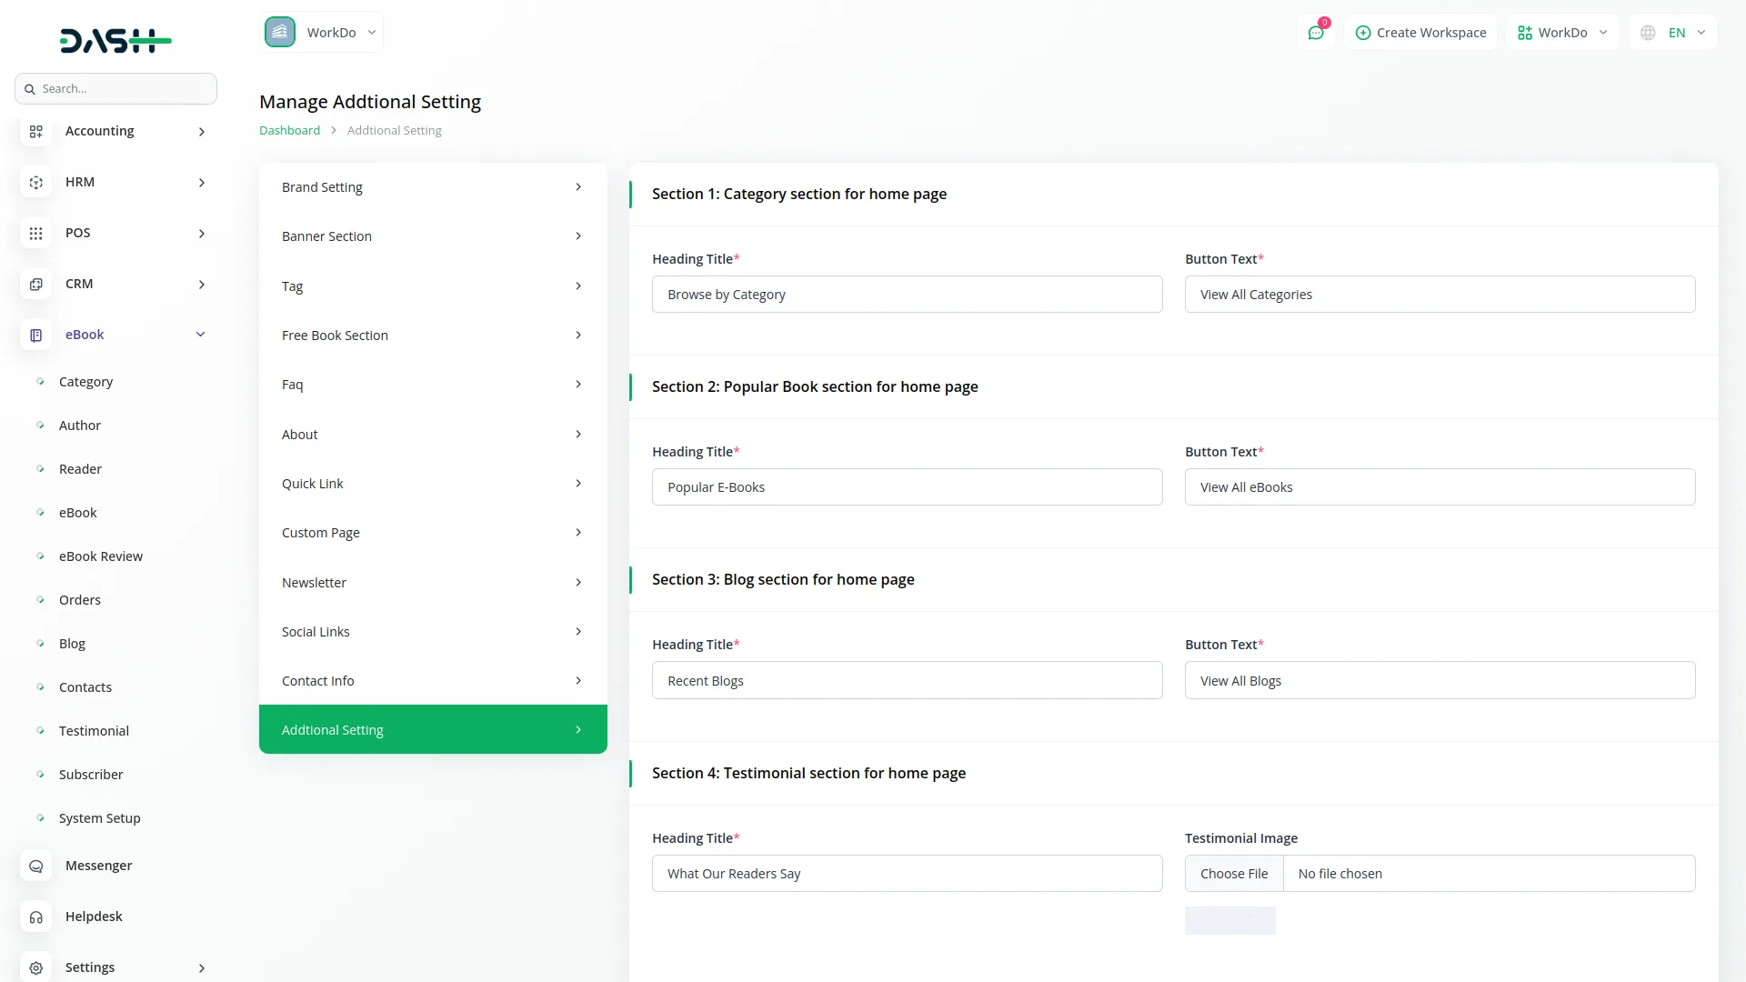Click the Browse by Category heading field
Image resolution: width=1746 pixels, height=982 pixels.
point(907,295)
